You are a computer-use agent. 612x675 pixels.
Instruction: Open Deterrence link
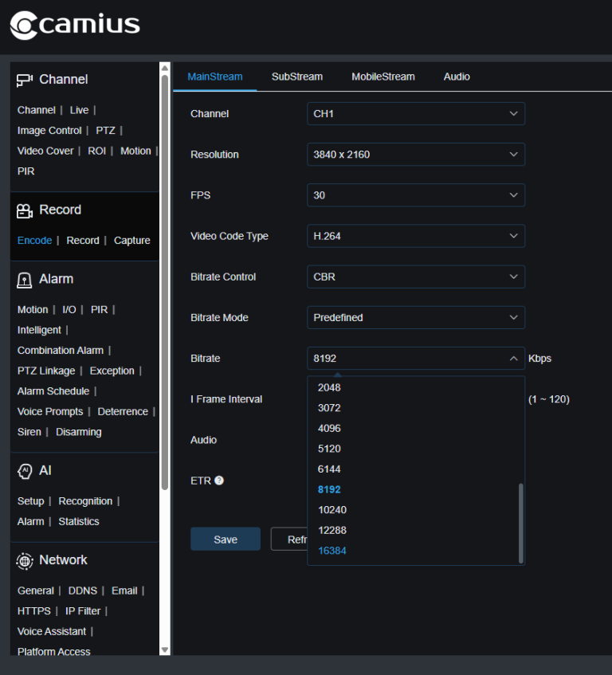click(123, 412)
